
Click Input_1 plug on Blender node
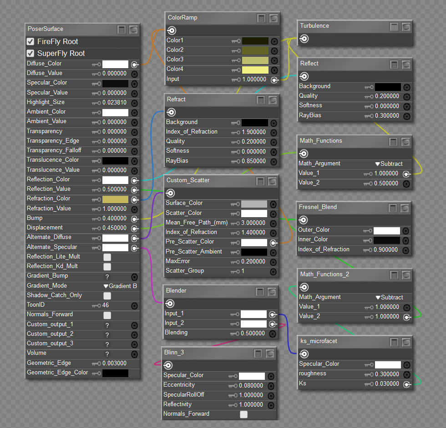273,314
